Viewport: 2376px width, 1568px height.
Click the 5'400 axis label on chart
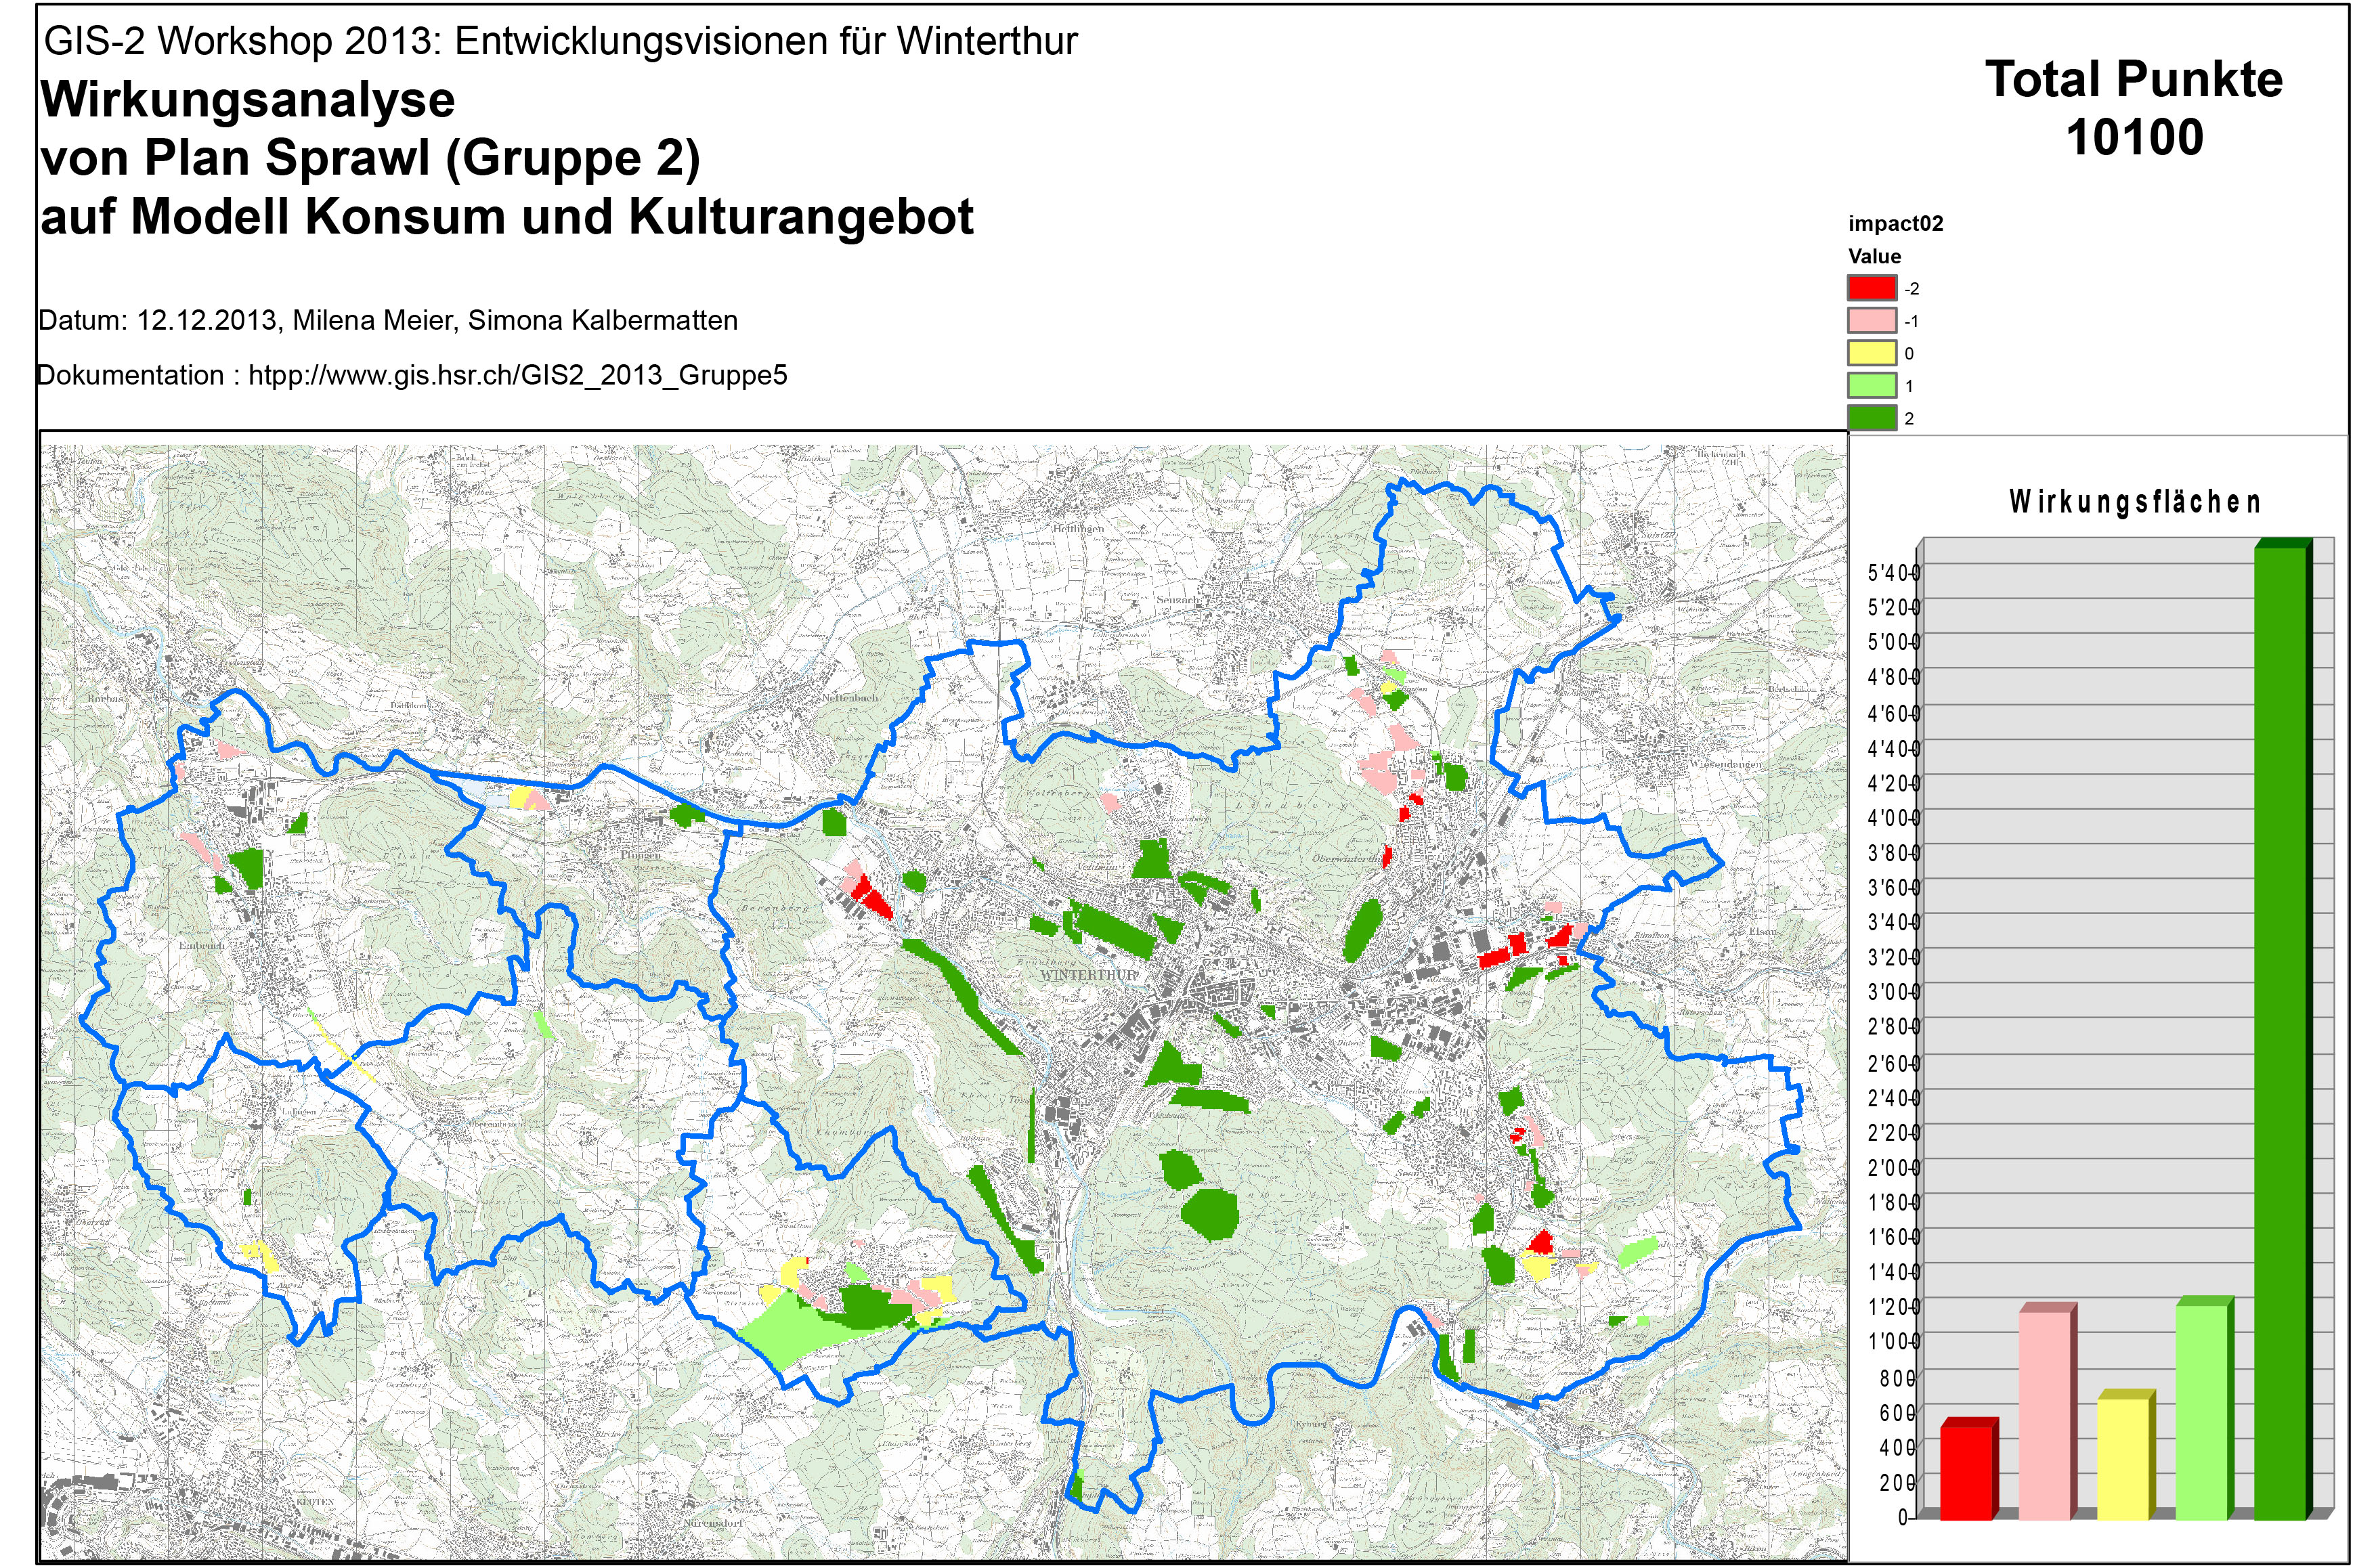1893,573
